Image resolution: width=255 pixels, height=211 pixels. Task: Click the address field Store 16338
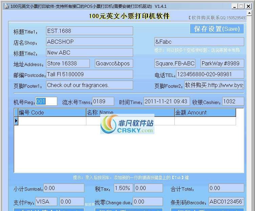pos(68,63)
